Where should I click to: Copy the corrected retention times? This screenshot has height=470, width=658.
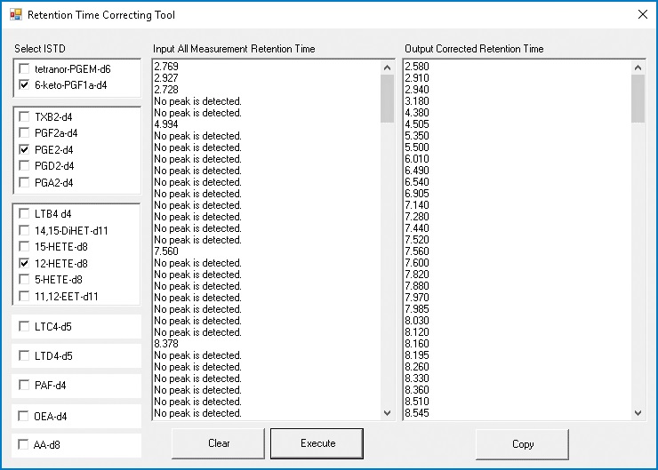tap(523, 443)
